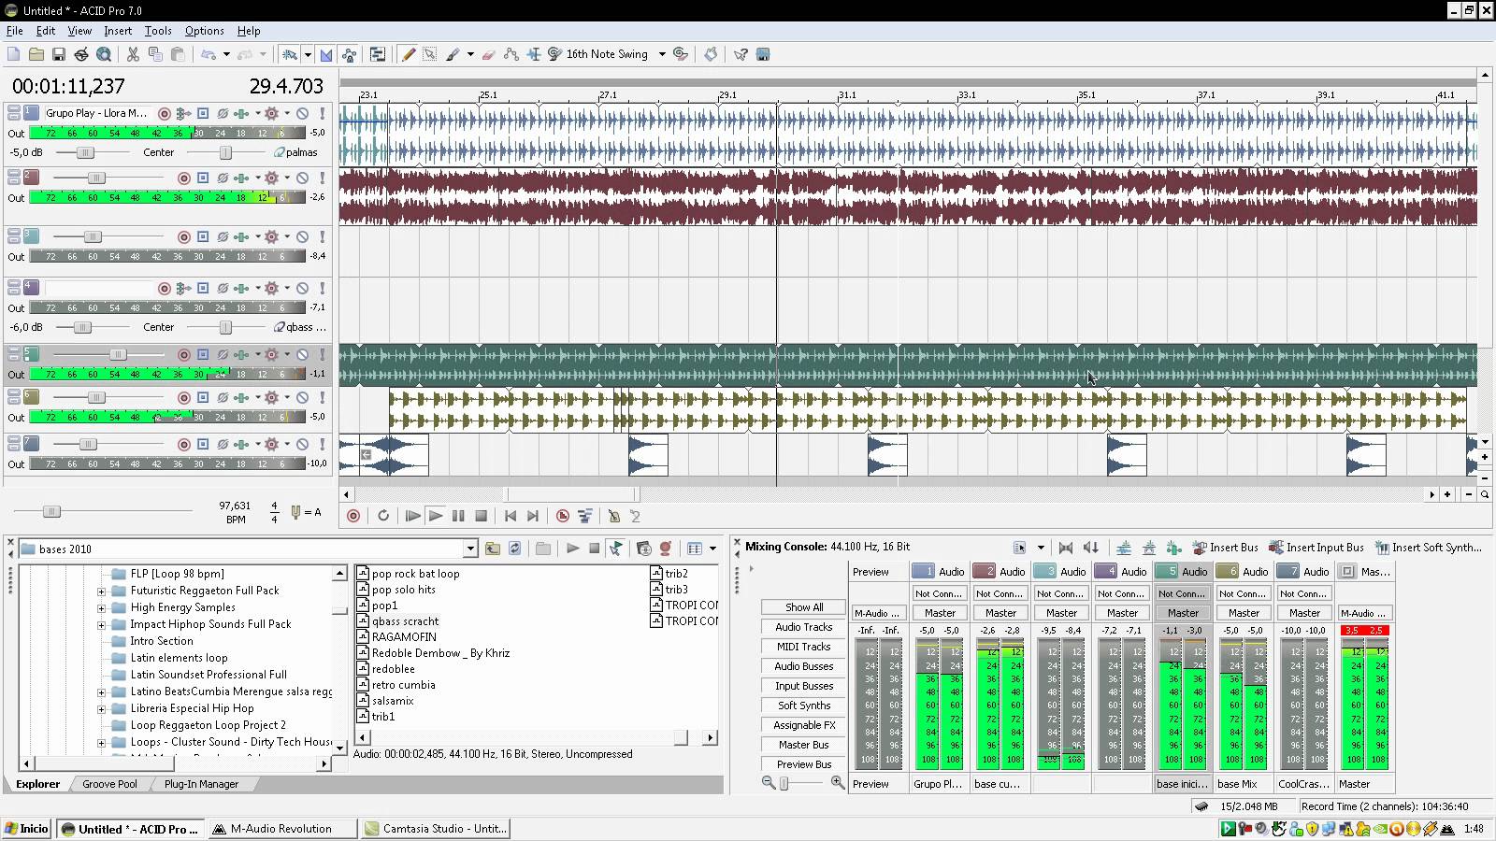Click the What's This help icon
The width and height of the screenshot is (1496, 841).
point(741,55)
